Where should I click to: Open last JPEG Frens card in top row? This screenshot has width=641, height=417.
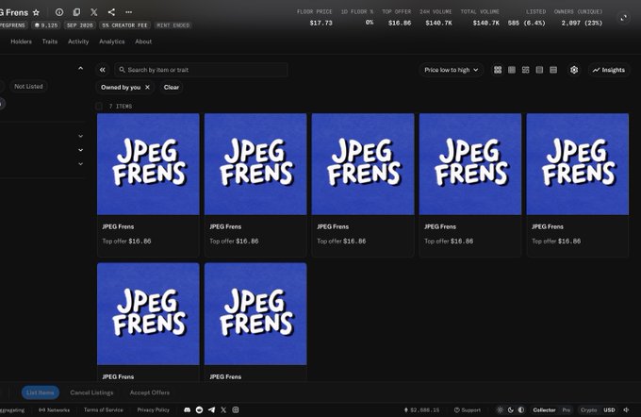click(x=577, y=185)
